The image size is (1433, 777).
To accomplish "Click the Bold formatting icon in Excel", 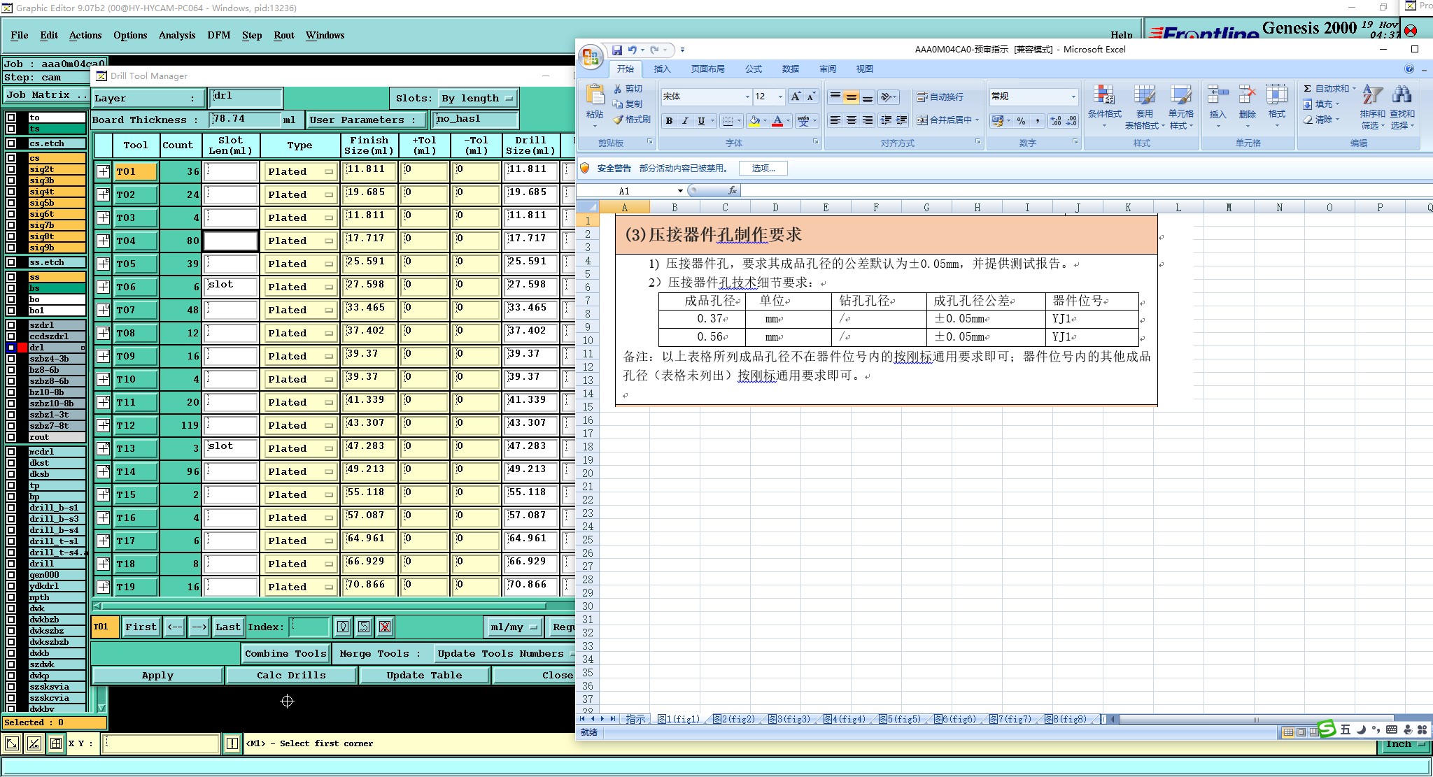I will tap(669, 121).
